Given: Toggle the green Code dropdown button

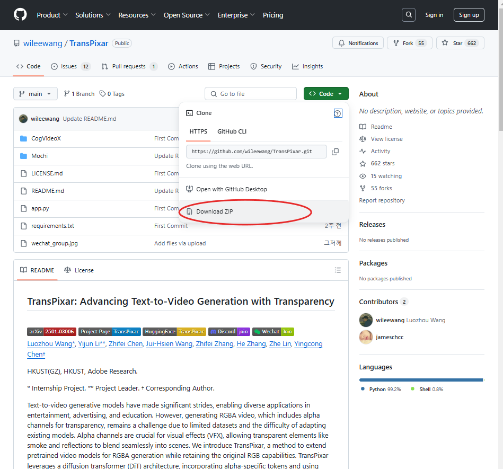Looking at the screenshot, I should 326,94.
